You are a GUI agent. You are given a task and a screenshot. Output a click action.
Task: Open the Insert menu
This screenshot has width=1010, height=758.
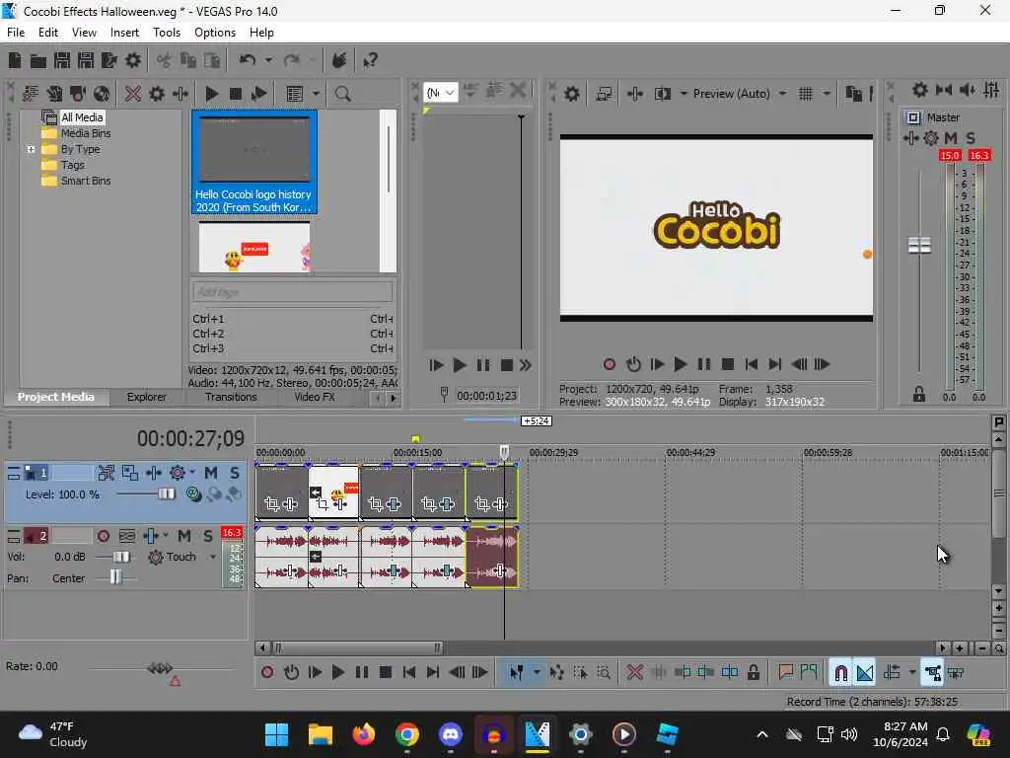[x=124, y=33]
